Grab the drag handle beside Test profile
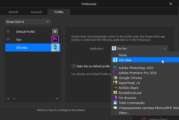This screenshot has width=179, height=120. 8,39
